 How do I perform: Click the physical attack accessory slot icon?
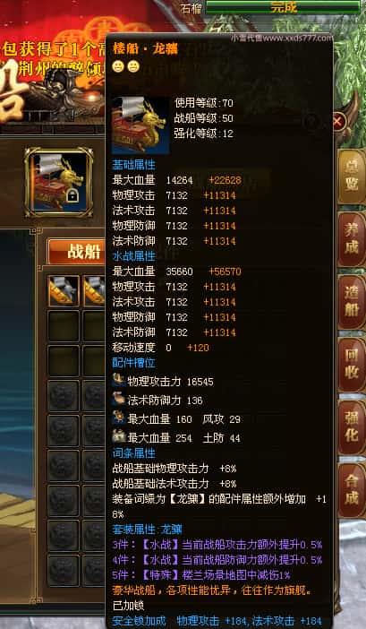coord(119,380)
